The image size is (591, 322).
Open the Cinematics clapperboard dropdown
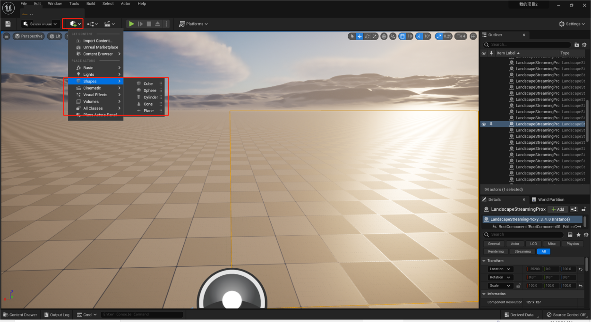pyautogui.click(x=110, y=24)
